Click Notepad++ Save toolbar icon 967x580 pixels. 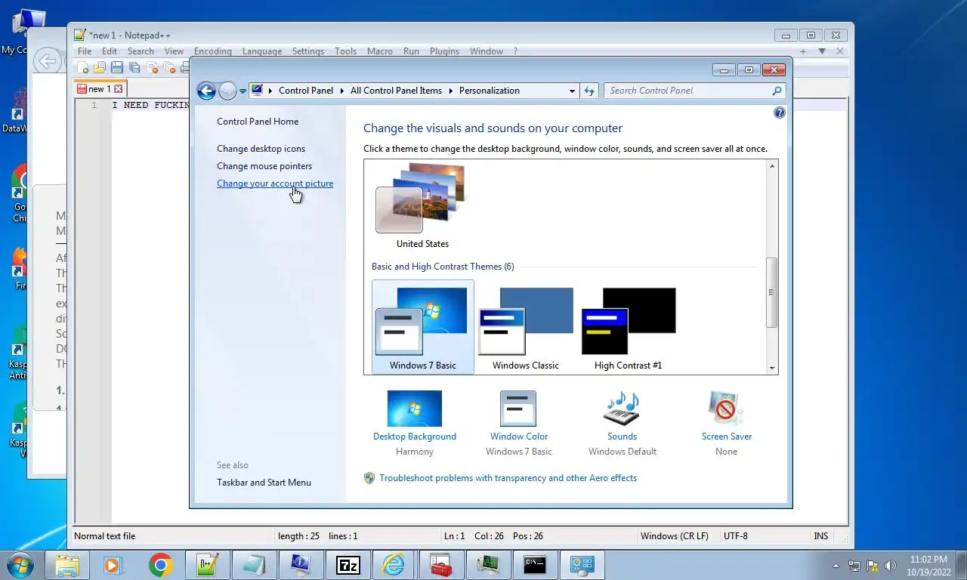(x=117, y=68)
